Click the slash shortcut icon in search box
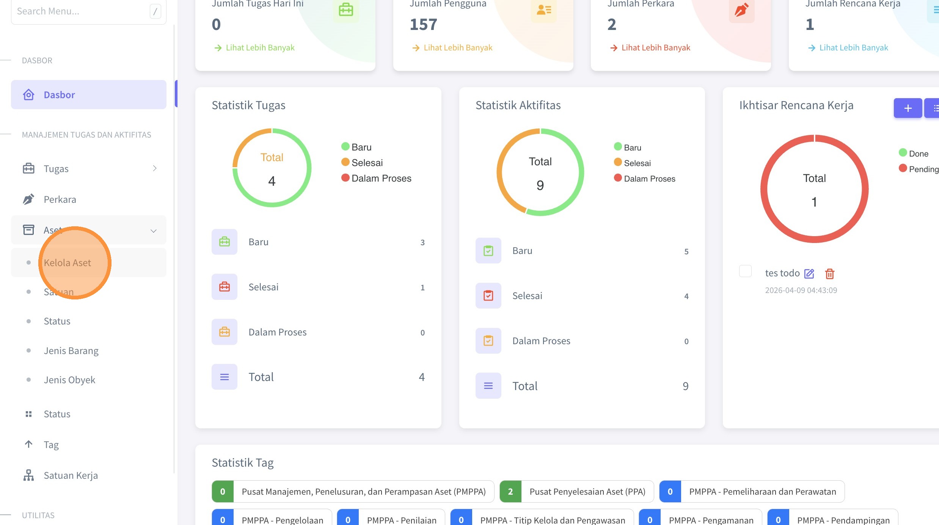The height and width of the screenshot is (525, 939). point(155,11)
